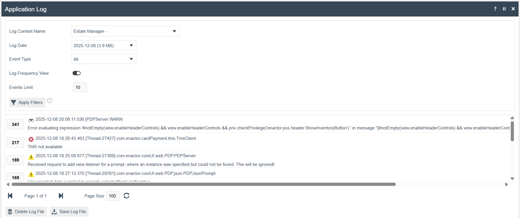Click the Page Size input box

pyautogui.click(x=113, y=196)
